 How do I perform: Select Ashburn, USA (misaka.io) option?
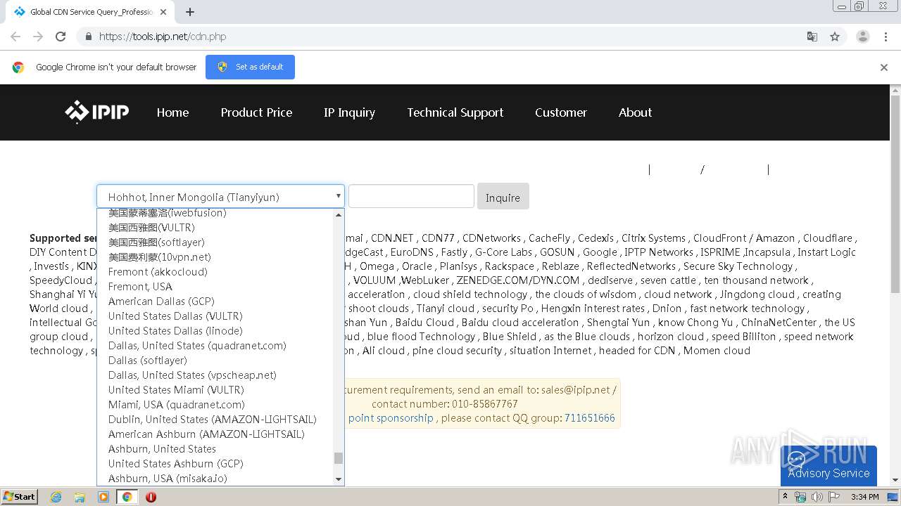coord(215,478)
